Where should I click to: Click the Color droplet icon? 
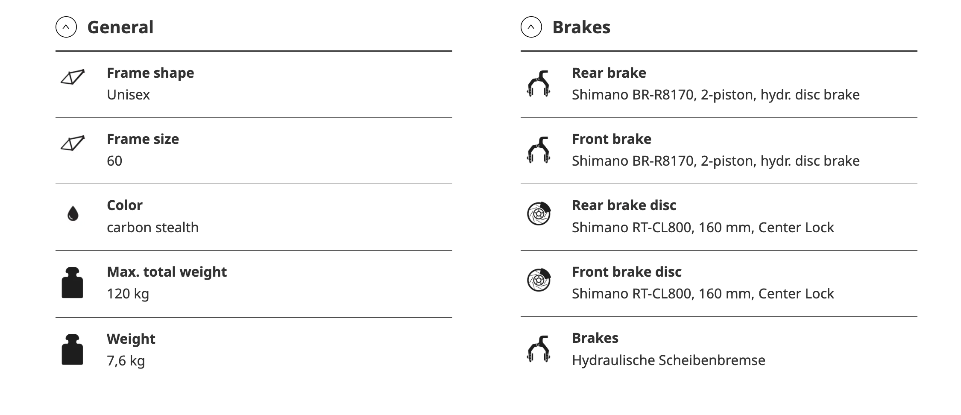coord(73,213)
